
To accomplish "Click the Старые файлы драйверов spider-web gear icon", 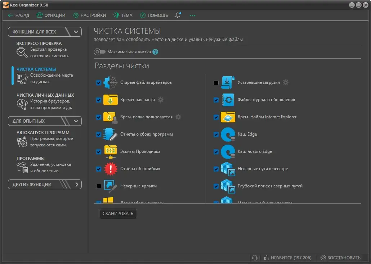I will click(111, 82).
